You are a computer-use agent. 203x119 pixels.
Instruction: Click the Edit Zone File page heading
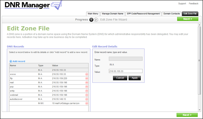pos(28,28)
